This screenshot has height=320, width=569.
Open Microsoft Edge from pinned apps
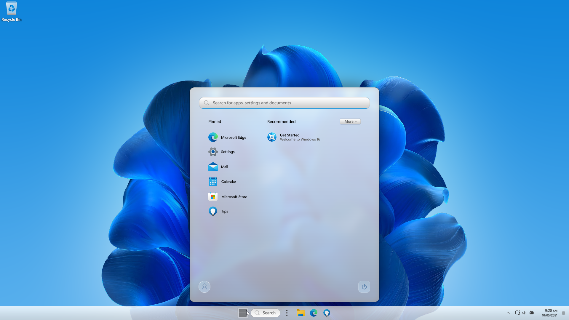(227, 137)
